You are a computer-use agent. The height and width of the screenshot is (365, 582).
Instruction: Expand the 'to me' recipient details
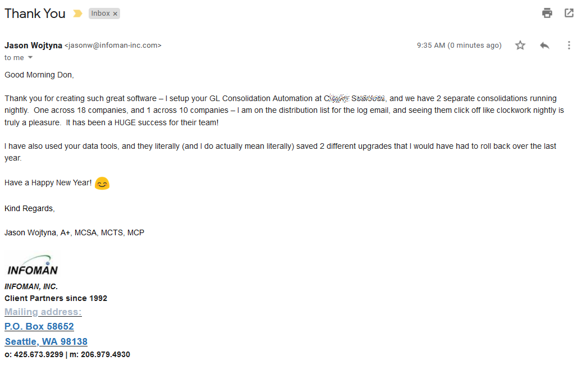click(x=30, y=57)
